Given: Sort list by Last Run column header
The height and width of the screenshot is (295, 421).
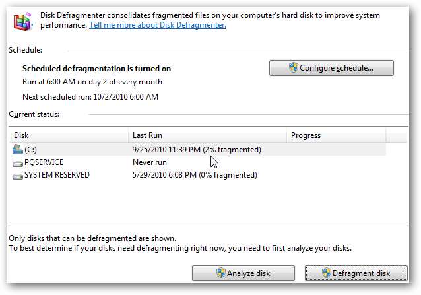Looking at the screenshot, I should (x=207, y=135).
